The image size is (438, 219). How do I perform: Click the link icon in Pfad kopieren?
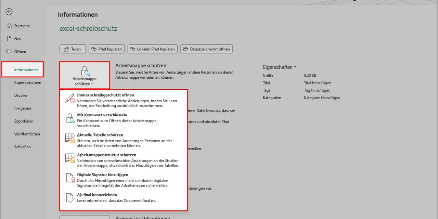94,49
